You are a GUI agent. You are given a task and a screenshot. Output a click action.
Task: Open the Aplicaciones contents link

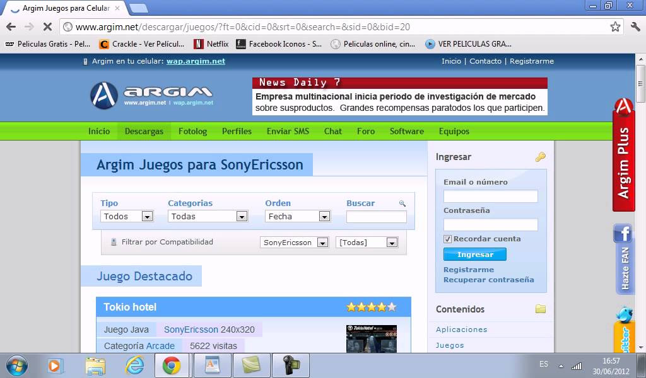click(x=461, y=329)
